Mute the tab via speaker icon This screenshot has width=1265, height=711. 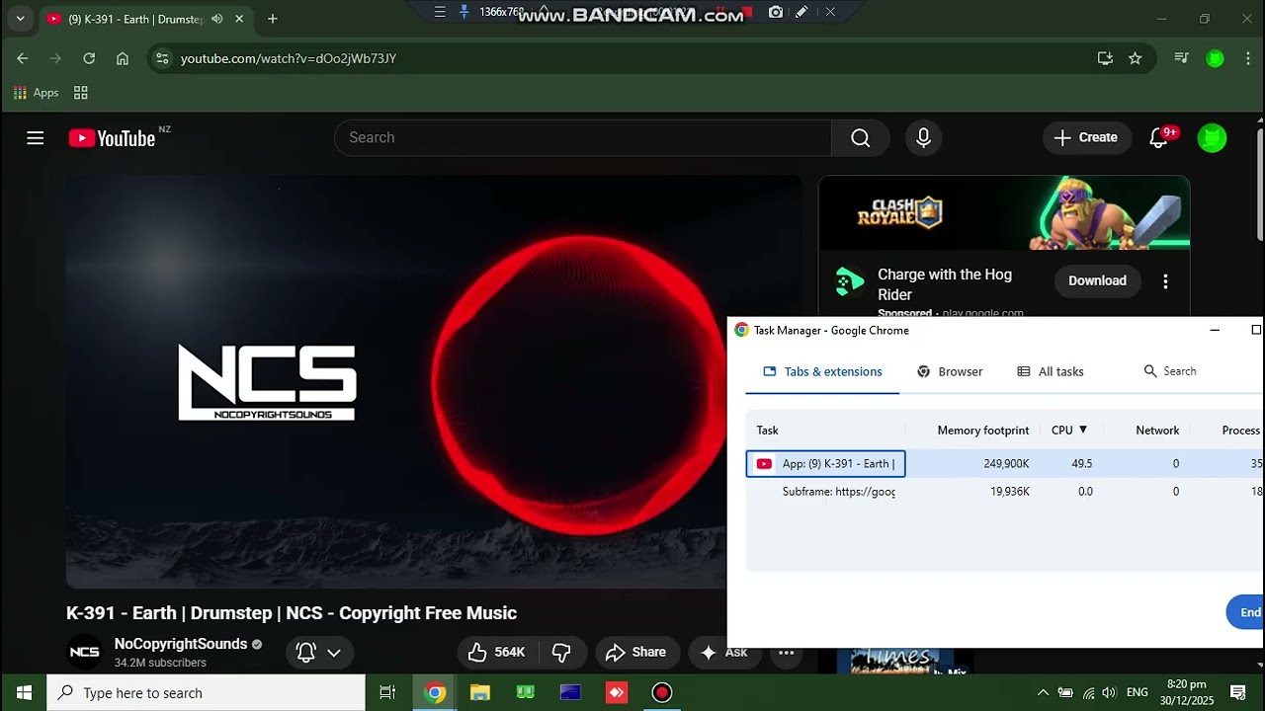pyautogui.click(x=216, y=19)
